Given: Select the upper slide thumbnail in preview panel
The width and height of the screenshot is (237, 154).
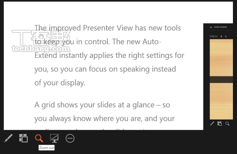Looking at the screenshot, I should tap(221, 58).
